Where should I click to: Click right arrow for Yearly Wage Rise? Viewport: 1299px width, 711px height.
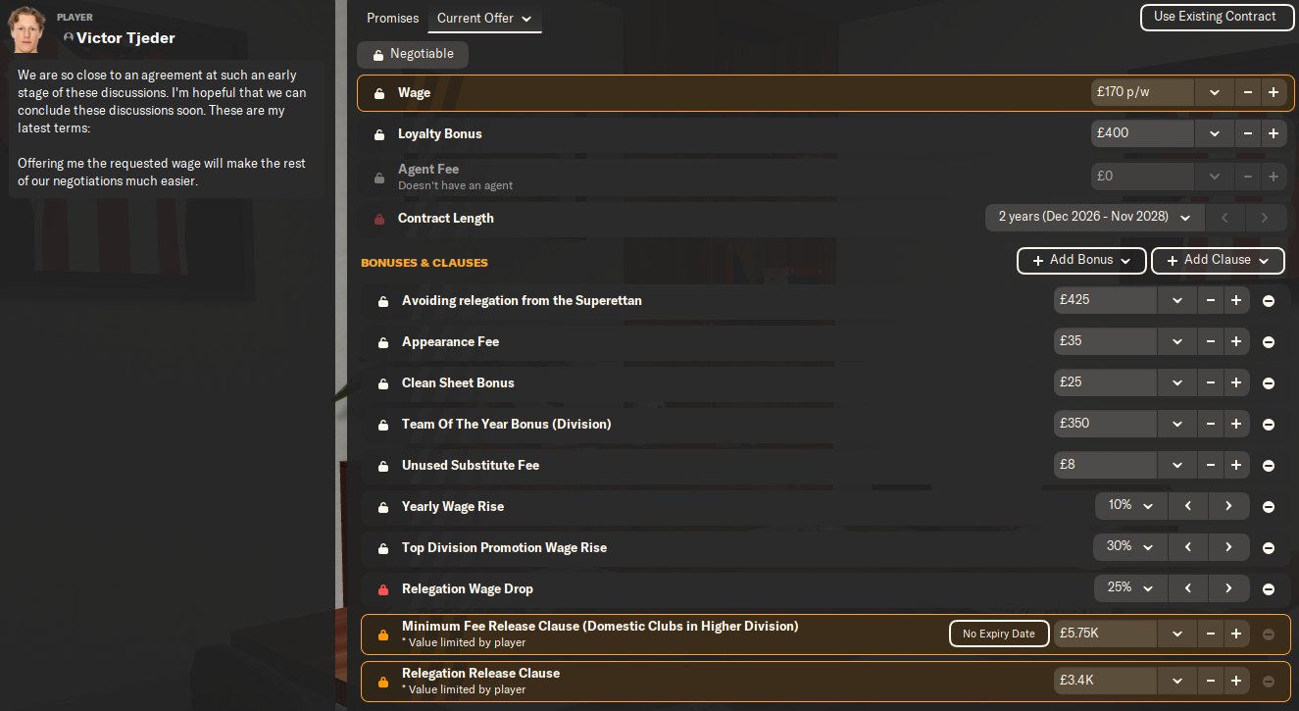[x=1228, y=506]
